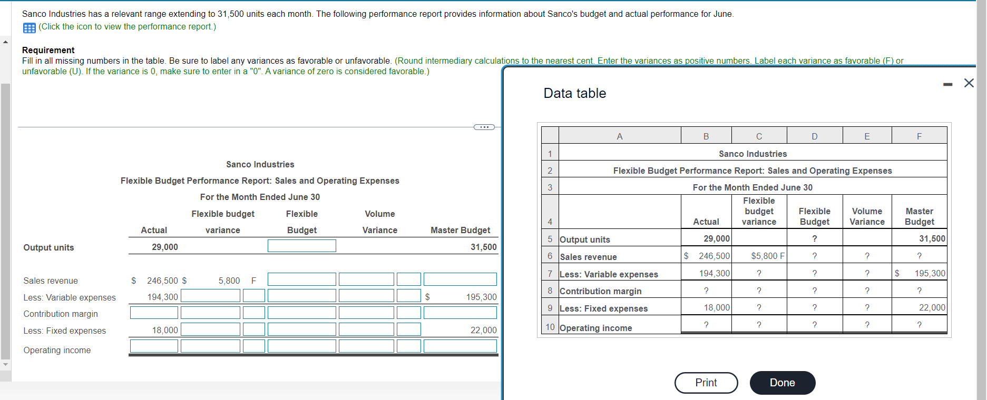The width and height of the screenshot is (987, 400).
Task: Click the ellipsis divider handle
Action: click(484, 127)
